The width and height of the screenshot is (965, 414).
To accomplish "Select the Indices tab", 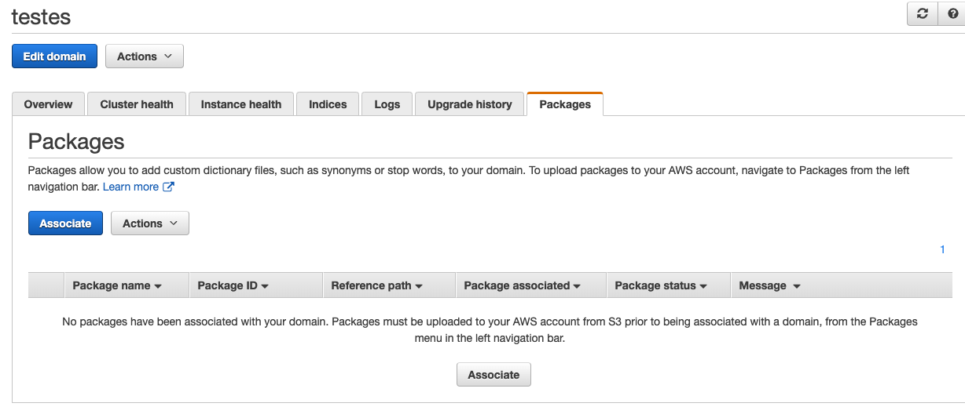I will (x=328, y=104).
